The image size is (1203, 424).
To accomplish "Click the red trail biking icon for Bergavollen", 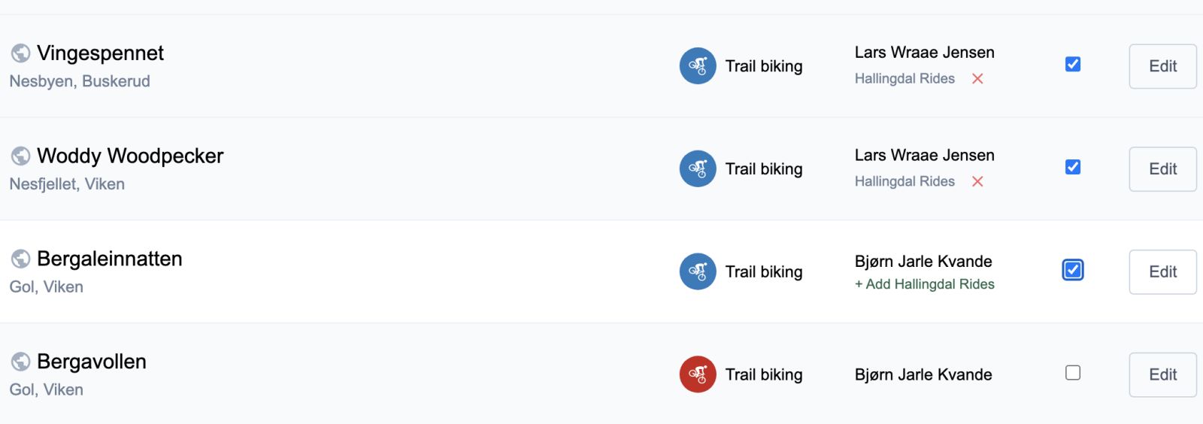I will pyautogui.click(x=698, y=374).
